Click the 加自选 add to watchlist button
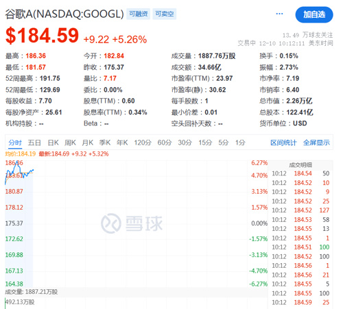The height and width of the screenshot is (309, 343). tap(314, 14)
